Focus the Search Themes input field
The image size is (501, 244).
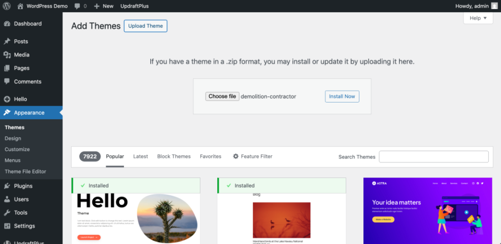(434, 157)
